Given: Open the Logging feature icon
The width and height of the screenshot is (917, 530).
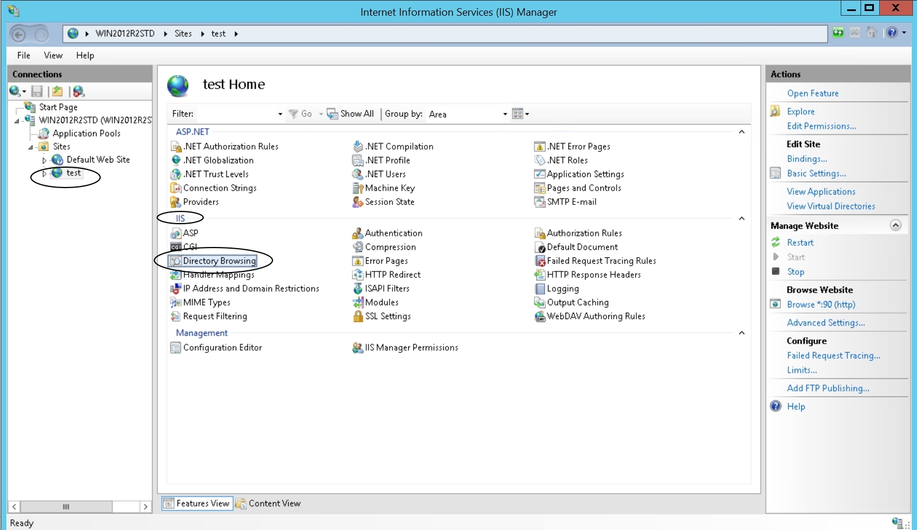Looking at the screenshot, I should pyautogui.click(x=540, y=289).
